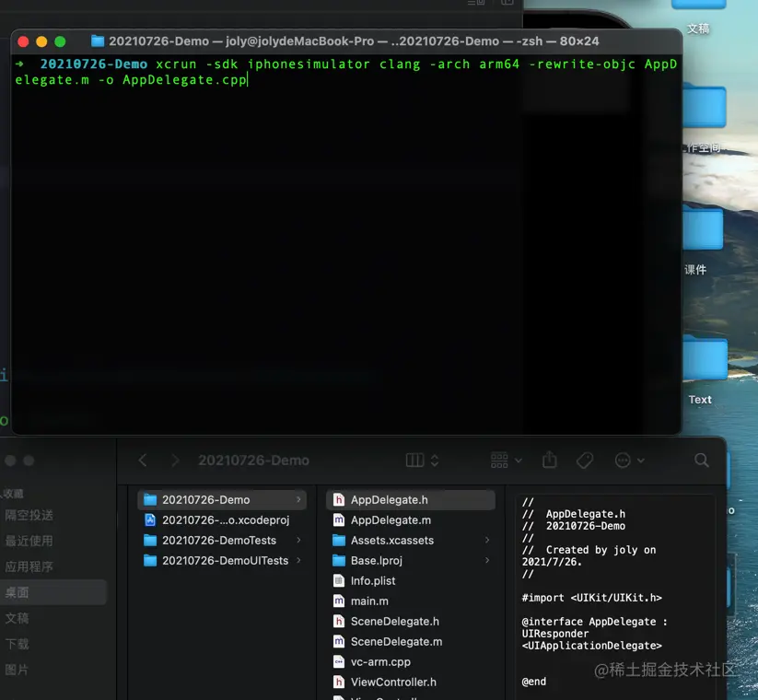Expand the Base.lproj chevron
This screenshot has width=758, height=700.
487,560
